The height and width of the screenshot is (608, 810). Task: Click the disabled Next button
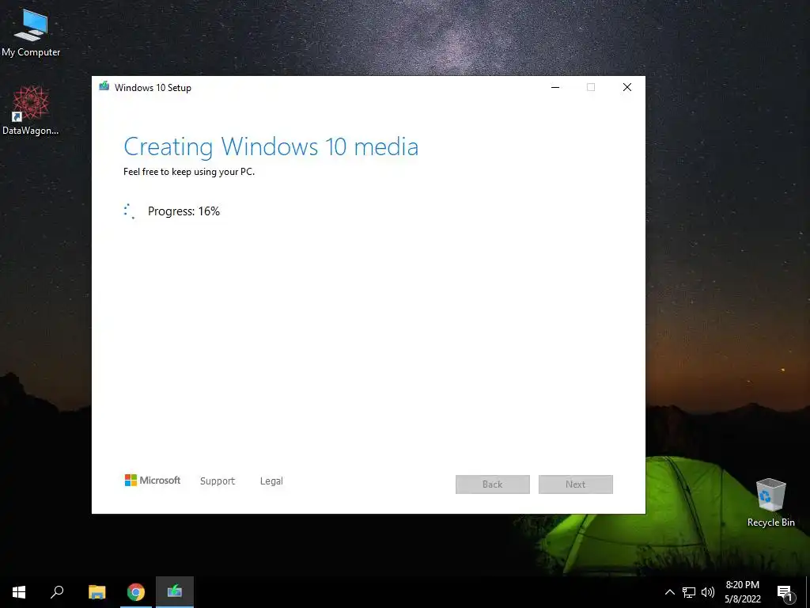point(576,484)
